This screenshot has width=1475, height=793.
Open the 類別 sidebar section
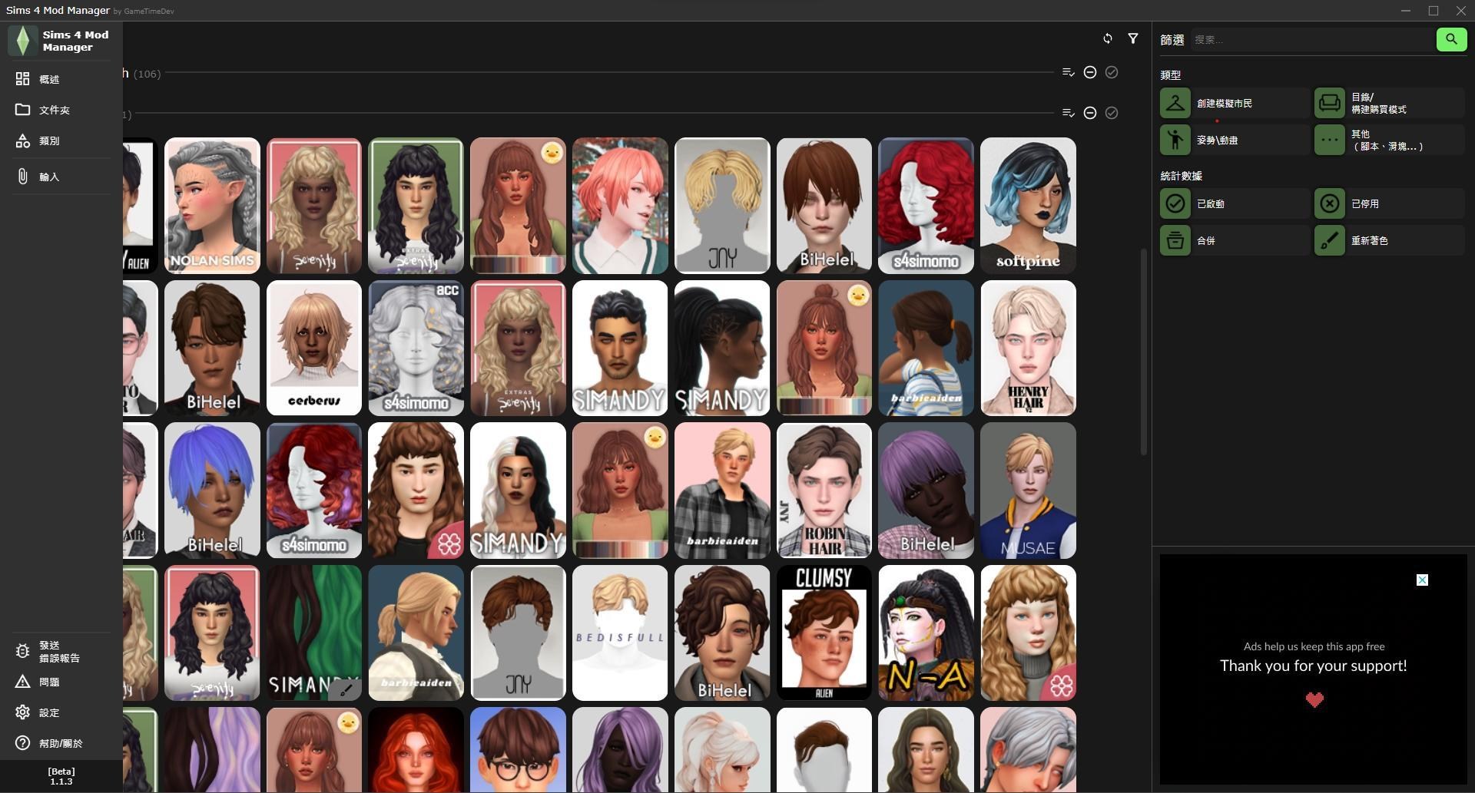point(48,140)
